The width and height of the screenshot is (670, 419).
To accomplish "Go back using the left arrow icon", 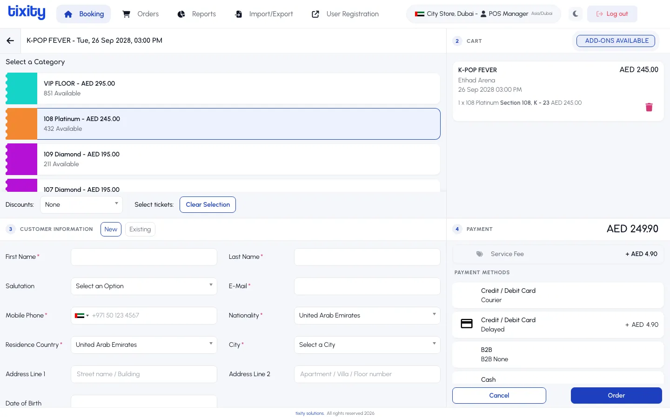I will [10, 41].
